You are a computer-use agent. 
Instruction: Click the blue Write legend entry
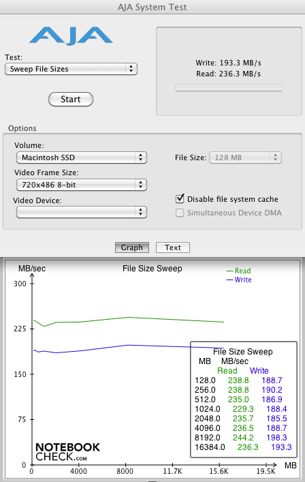tap(239, 280)
